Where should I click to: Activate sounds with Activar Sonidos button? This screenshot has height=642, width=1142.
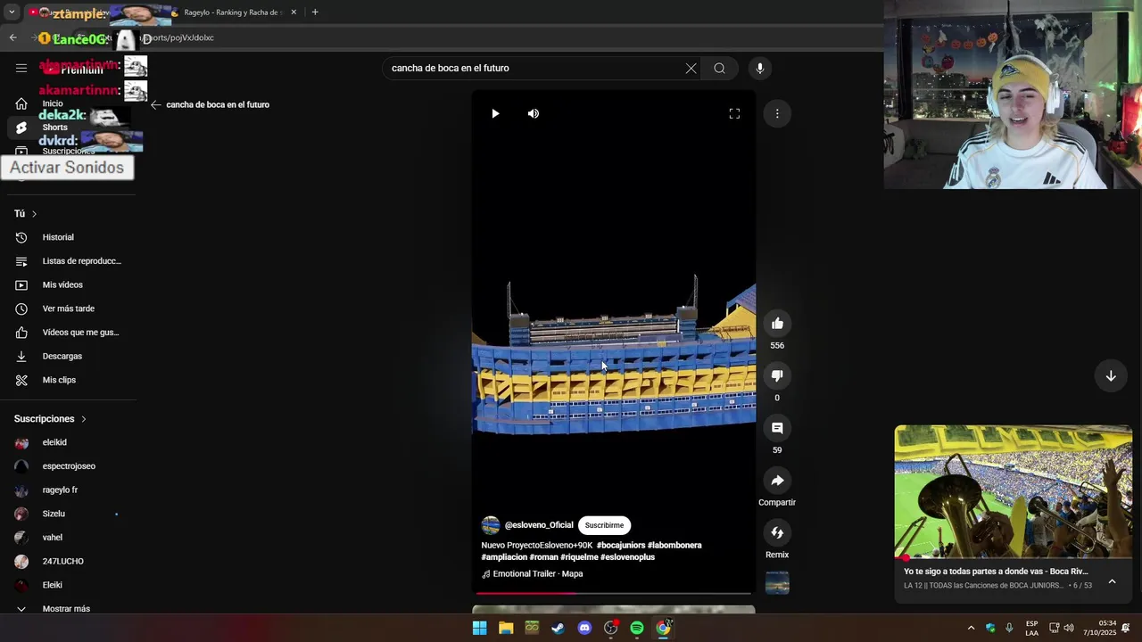click(67, 168)
